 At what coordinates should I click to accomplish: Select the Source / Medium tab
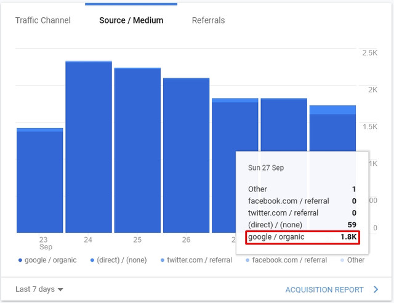pos(131,20)
